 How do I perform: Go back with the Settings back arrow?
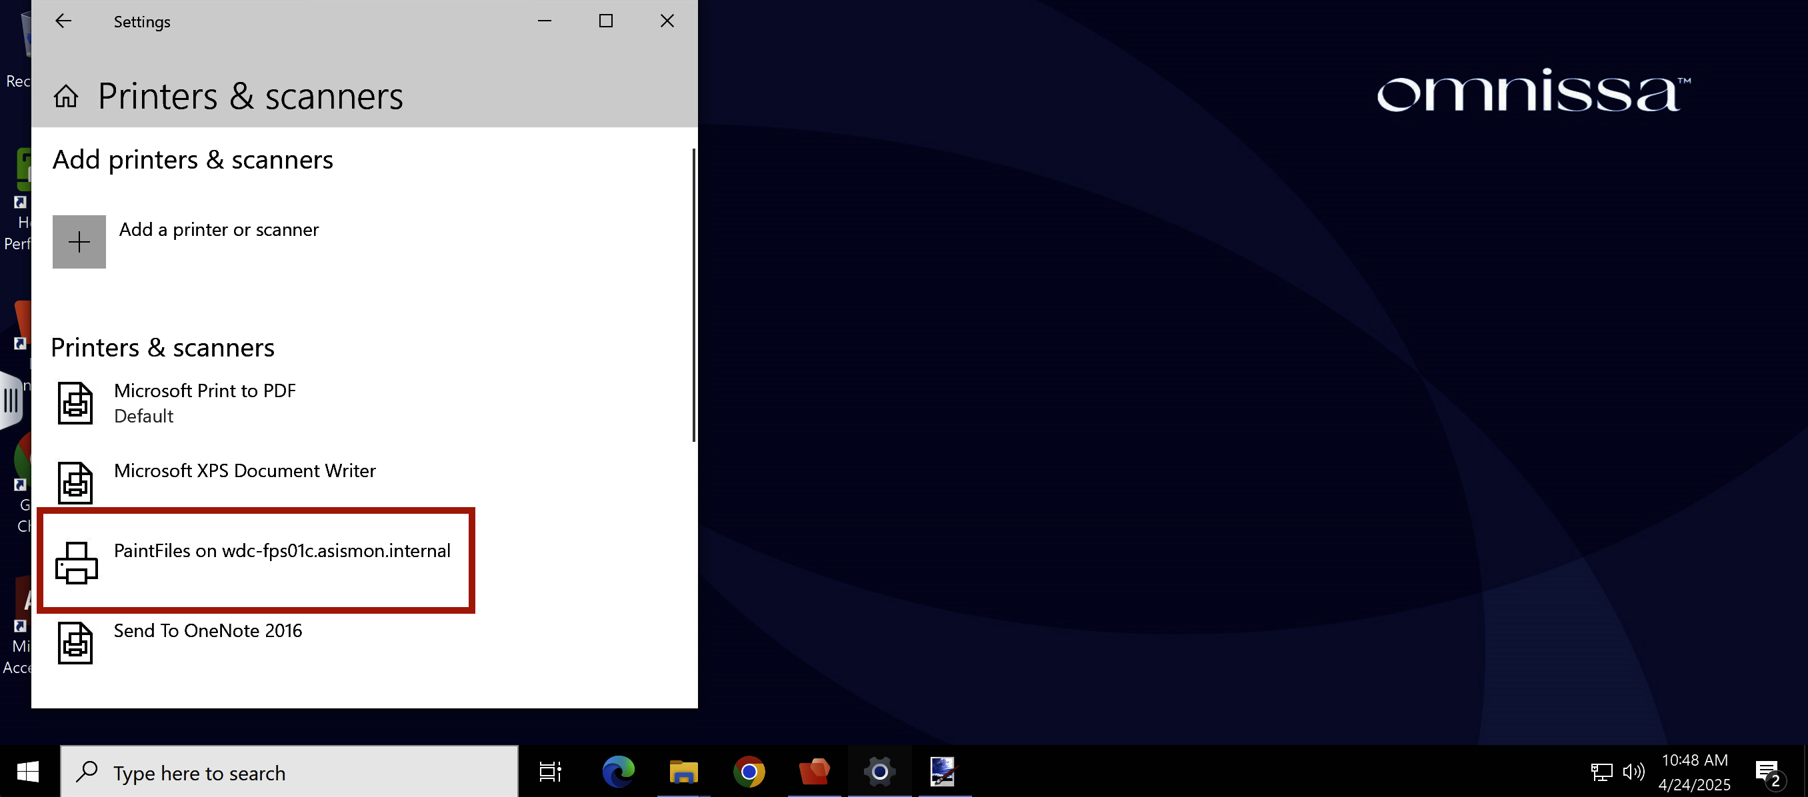[63, 21]
